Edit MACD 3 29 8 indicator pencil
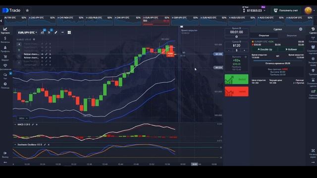Screen dimensions: 317x178 click(x=33, y=125)
